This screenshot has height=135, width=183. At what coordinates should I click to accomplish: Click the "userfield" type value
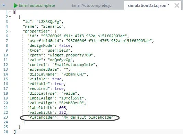coord(58,50)
